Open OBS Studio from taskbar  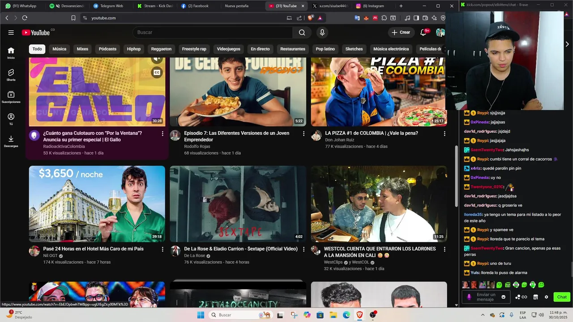373,315
